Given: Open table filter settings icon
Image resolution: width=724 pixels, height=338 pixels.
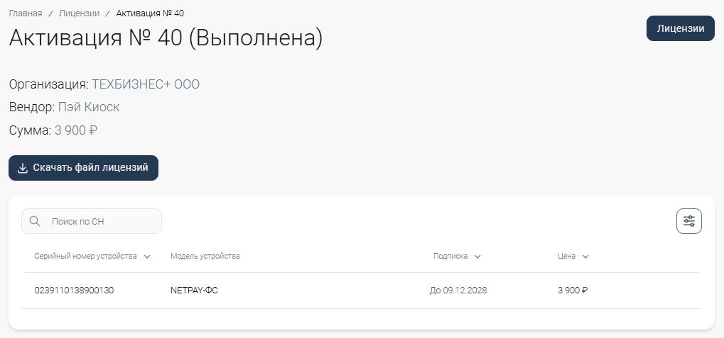Looking at the screenshot, I should coord(688,221).
